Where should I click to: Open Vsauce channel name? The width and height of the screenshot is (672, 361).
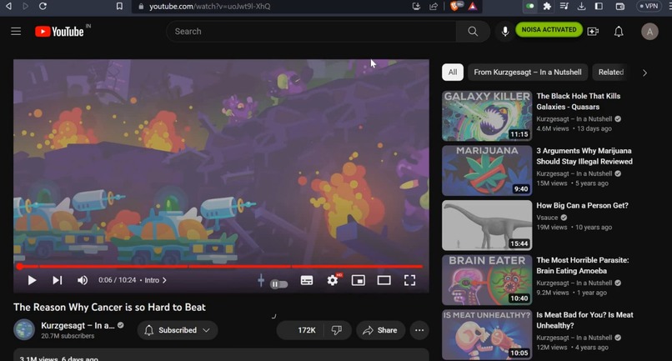tap(547, 218)
